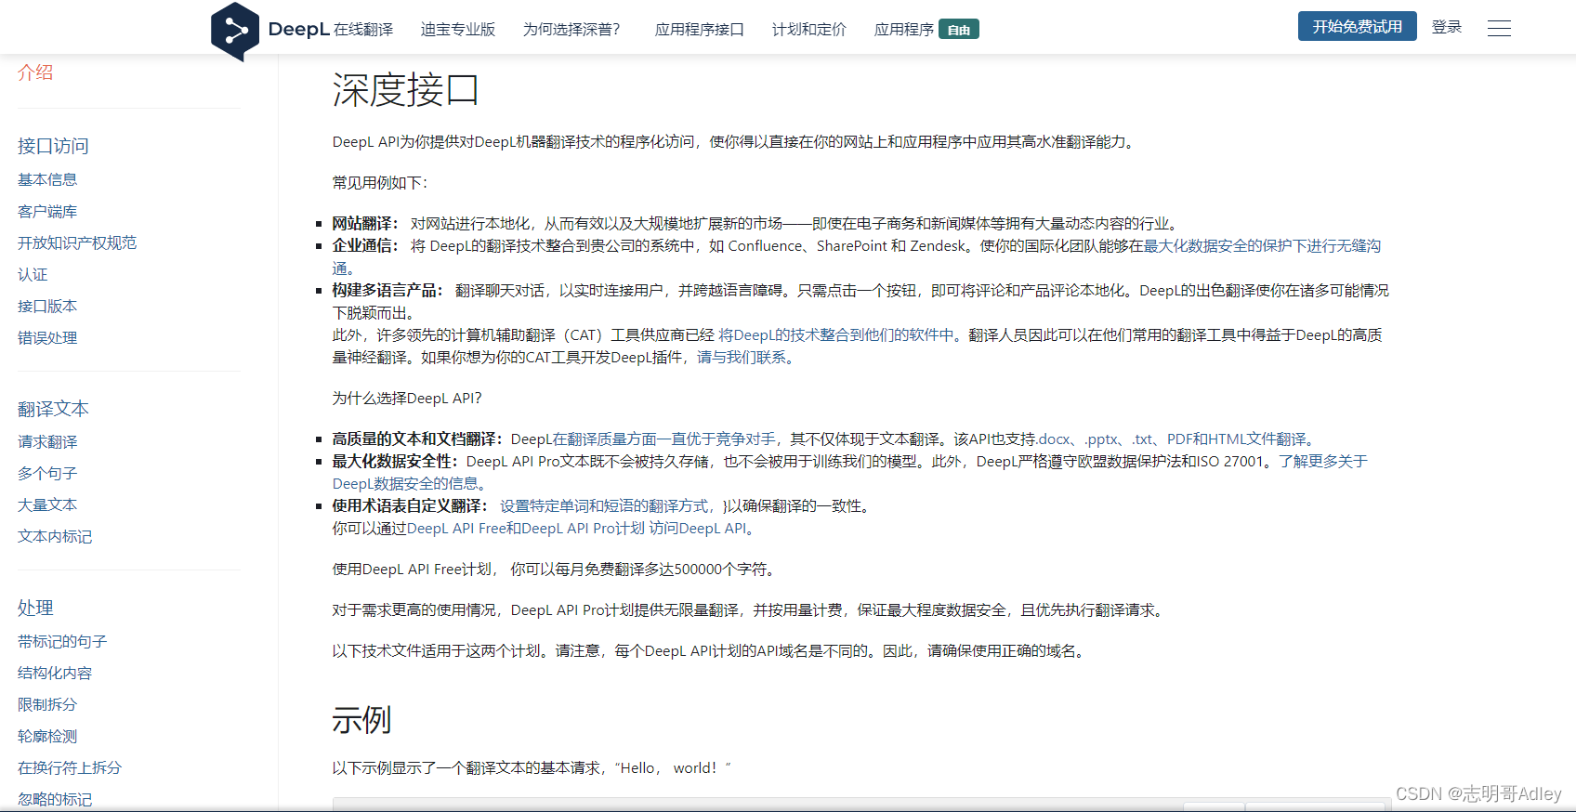Open 错误处理 sidebar link

(x=47, y=338)
